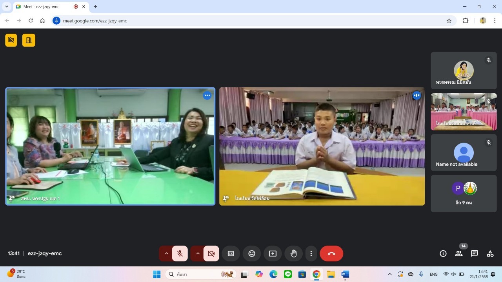Open the emoji reactions button
This screenshot has height=282, width=502.
(x=252, y=253)
